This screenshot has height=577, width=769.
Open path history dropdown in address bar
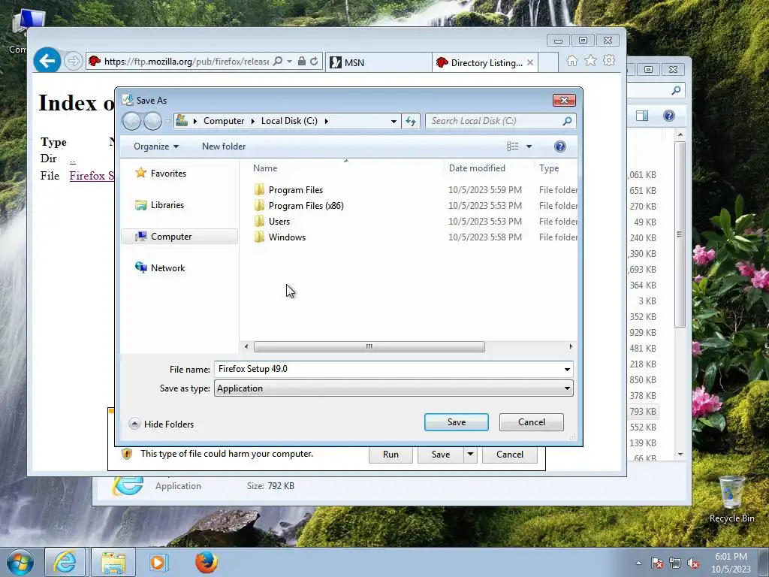394,121
